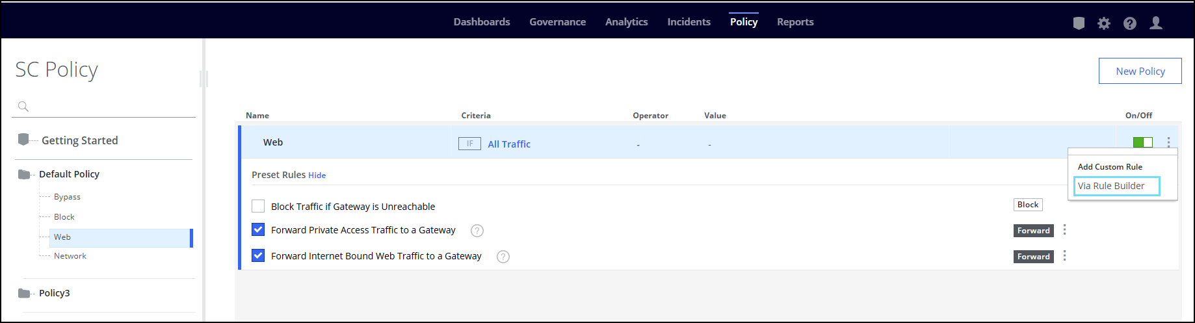Open the user profile icon
The height and width of the screenshot is (323, 1195).
pyautogui.click(x=1156, y=23)
